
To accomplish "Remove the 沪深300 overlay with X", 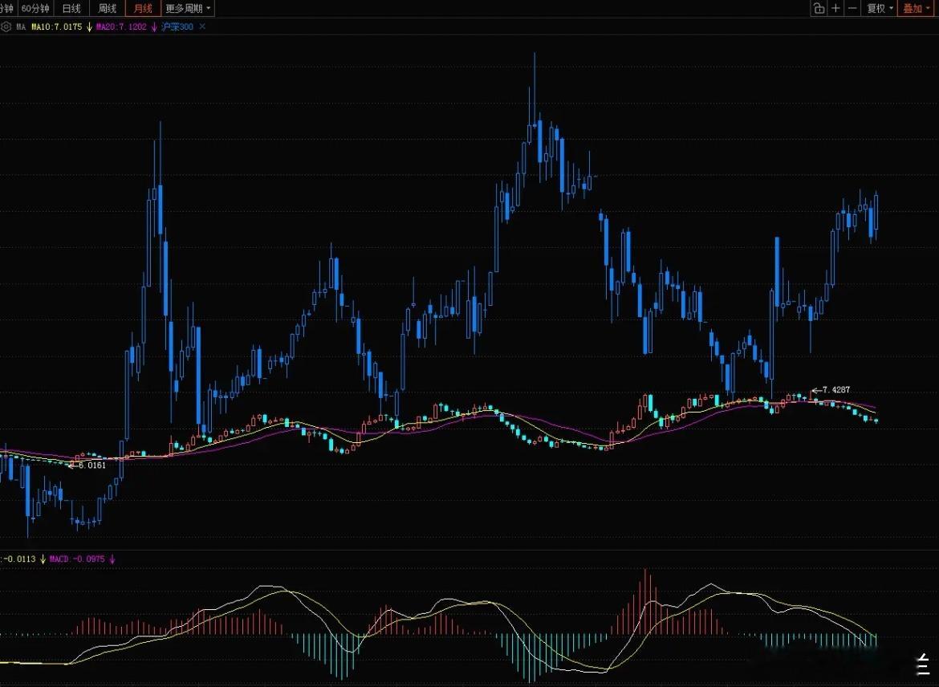I will [x=202, y=26].
